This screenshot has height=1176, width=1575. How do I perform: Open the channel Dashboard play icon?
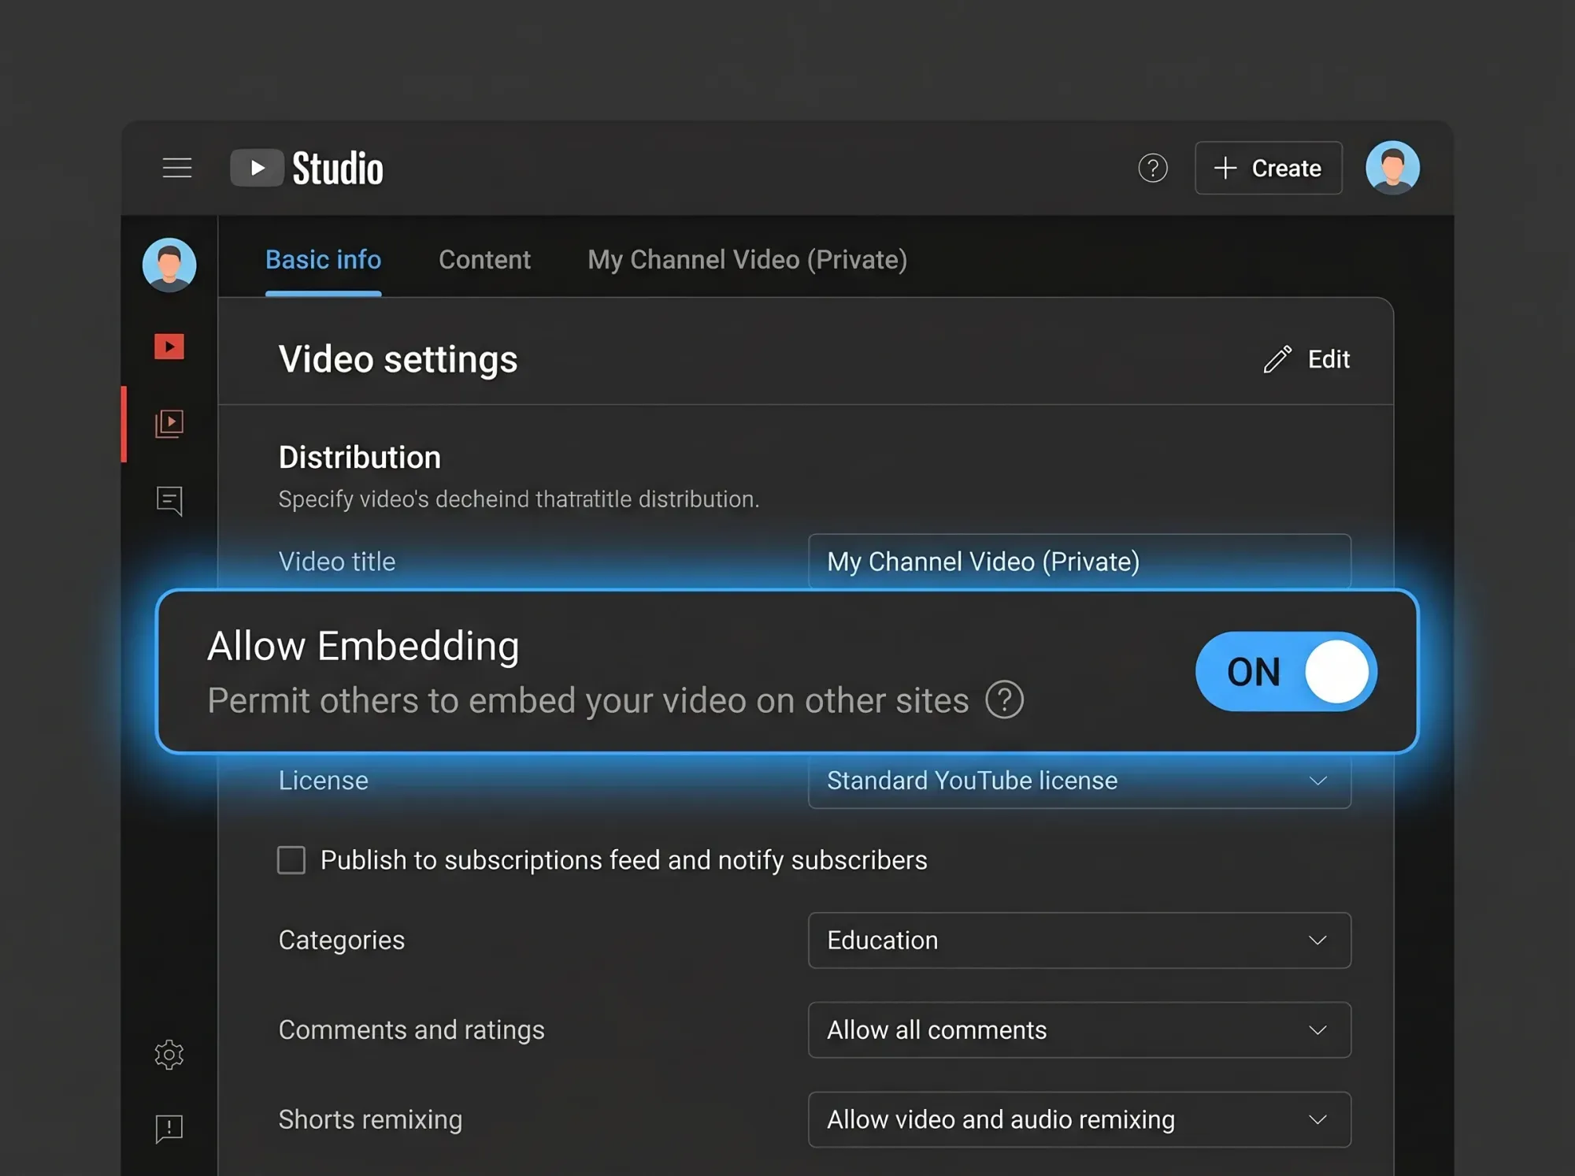click(169, 346)
